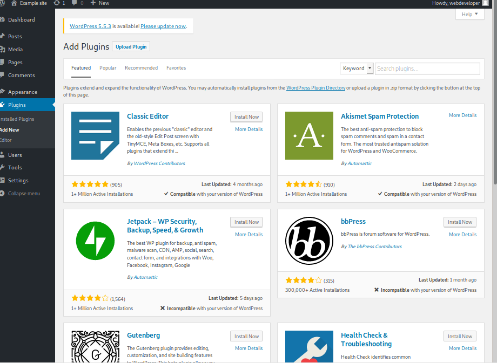Open the plugin Editor submenu item

(x=6, y=140)
